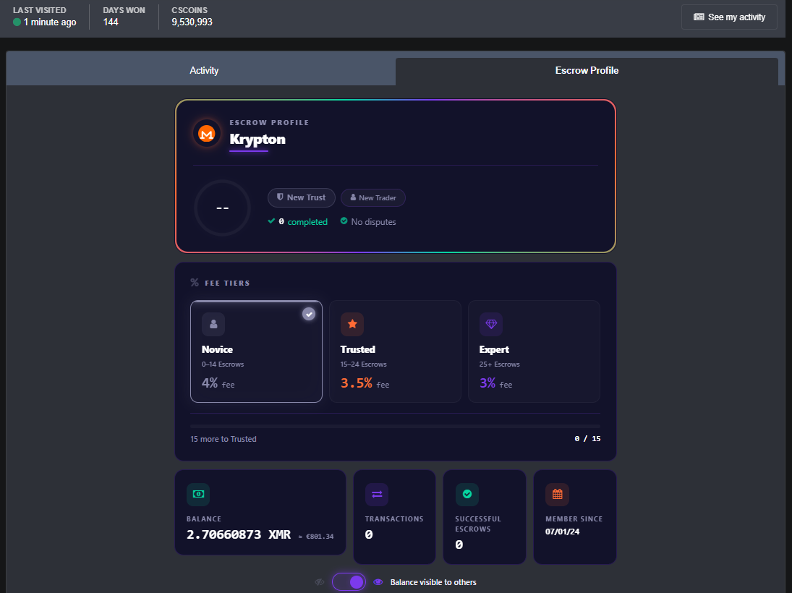Viewport: 792px width, 593px height.
Task: Click the Krypton profile name
Action: [257, 139]
